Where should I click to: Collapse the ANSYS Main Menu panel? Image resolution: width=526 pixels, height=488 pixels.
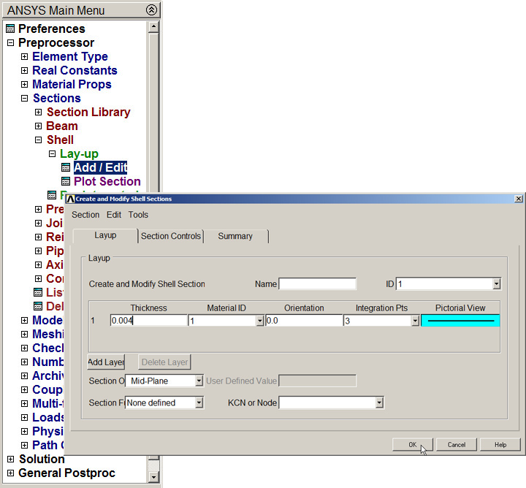click(151, 10)
